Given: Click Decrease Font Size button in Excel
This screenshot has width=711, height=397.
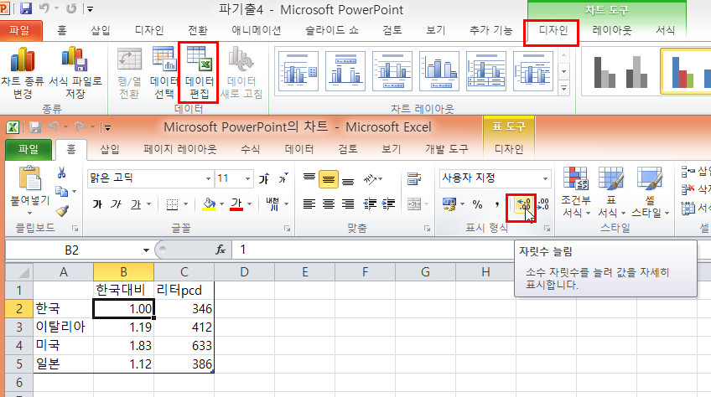Looking at the screenshot, I should coord(283,178).
